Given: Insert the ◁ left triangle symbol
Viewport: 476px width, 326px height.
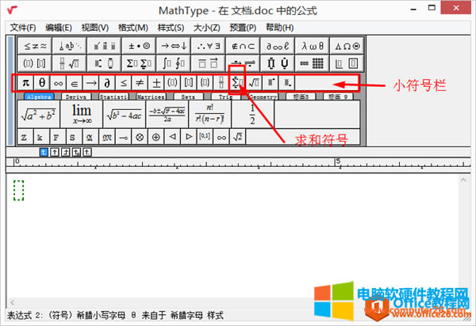Looking at the screenshot, I should (x=172, y=137).
